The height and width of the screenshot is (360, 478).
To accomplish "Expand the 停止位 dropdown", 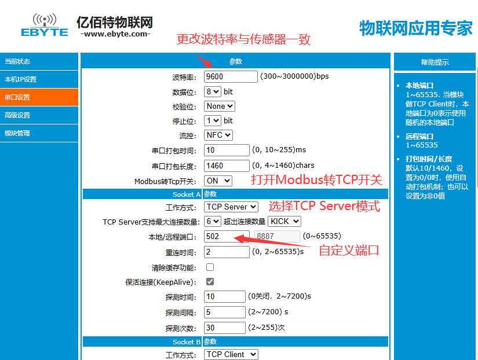I will tap(213, 121).
